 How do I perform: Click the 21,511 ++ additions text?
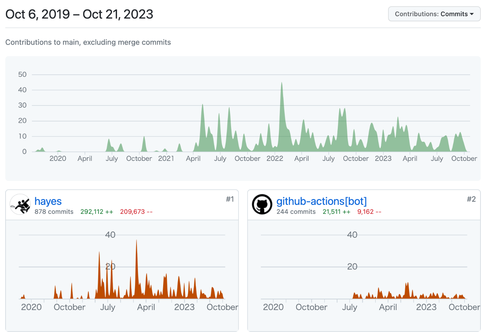click(x=336, y=212)
